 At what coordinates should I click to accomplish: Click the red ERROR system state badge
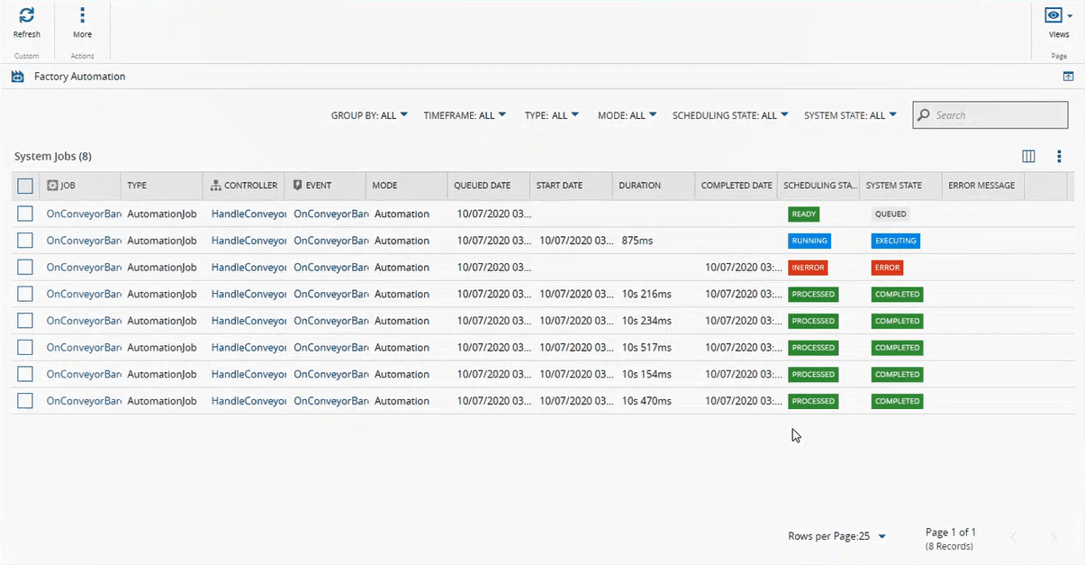pyautogui.click(x=887, y=268)
